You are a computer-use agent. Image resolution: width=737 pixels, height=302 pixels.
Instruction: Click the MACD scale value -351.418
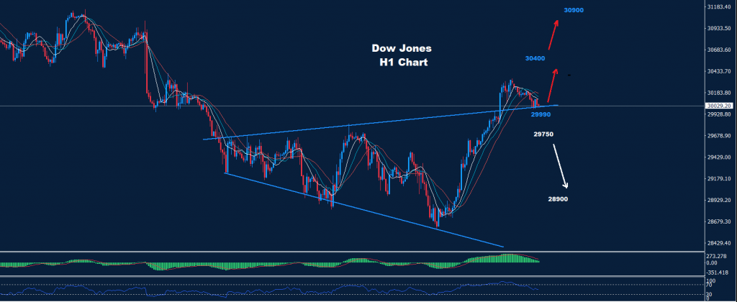[718, 272]
